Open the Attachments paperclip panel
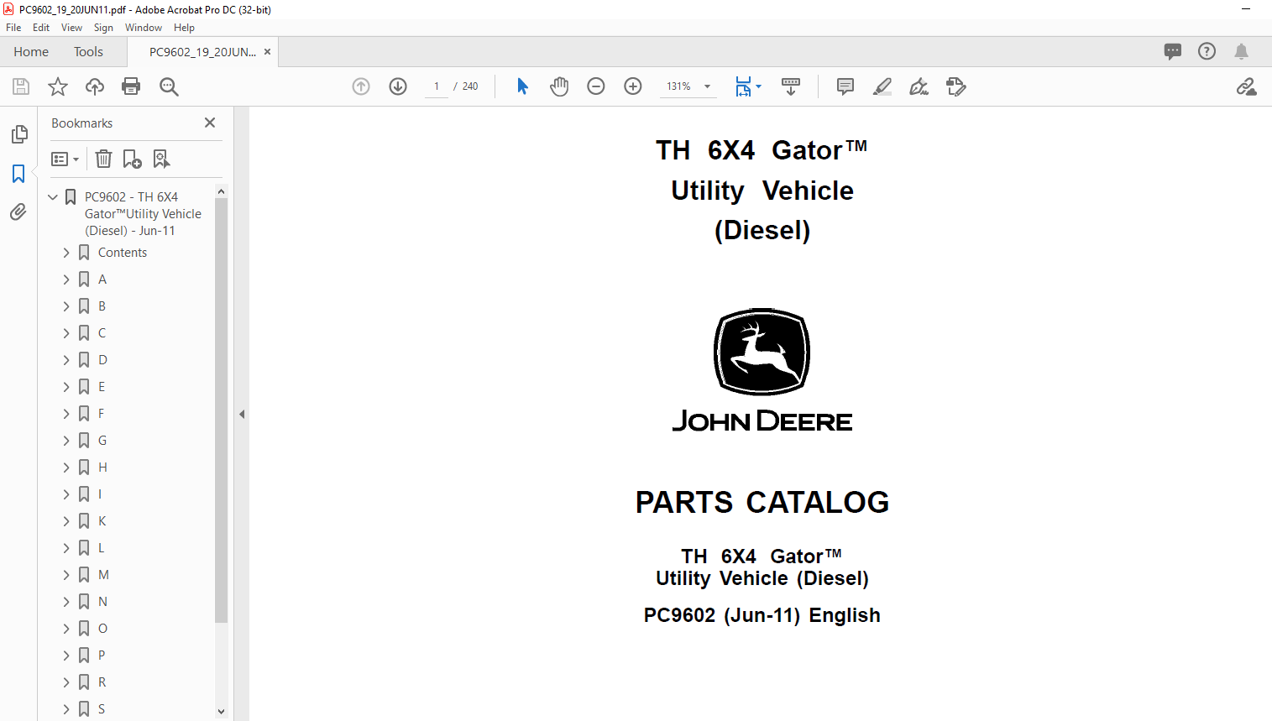 pyautogui.click(x=18, y=212)
